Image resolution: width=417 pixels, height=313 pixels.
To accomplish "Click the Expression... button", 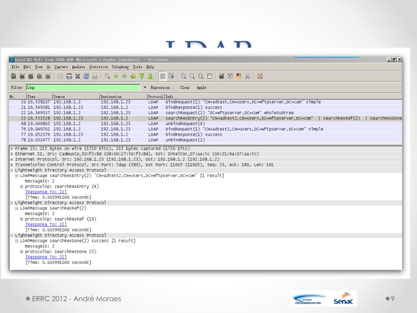I will (x=162, y=87).
